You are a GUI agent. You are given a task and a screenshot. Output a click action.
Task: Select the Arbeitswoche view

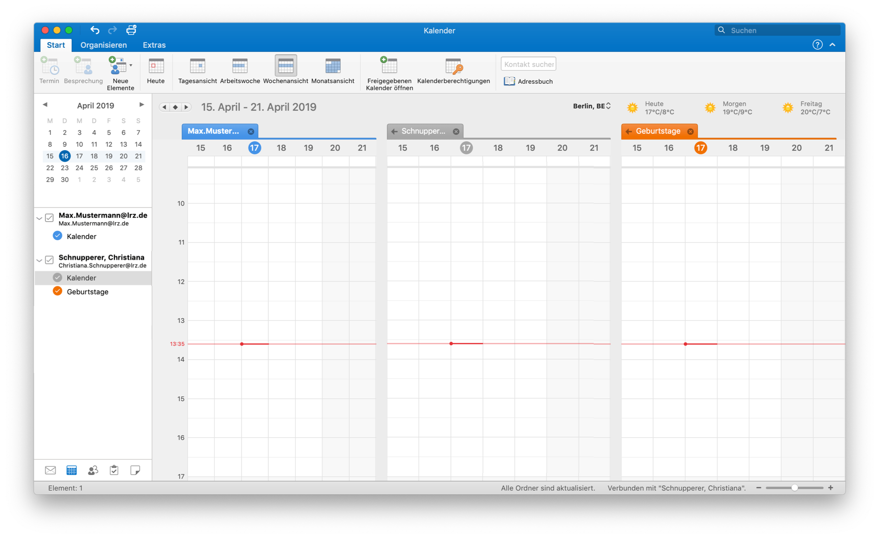tap(240, 70)
